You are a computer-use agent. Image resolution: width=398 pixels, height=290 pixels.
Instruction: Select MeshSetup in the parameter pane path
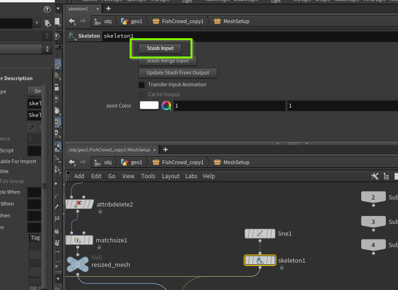(x=231, y=21)
